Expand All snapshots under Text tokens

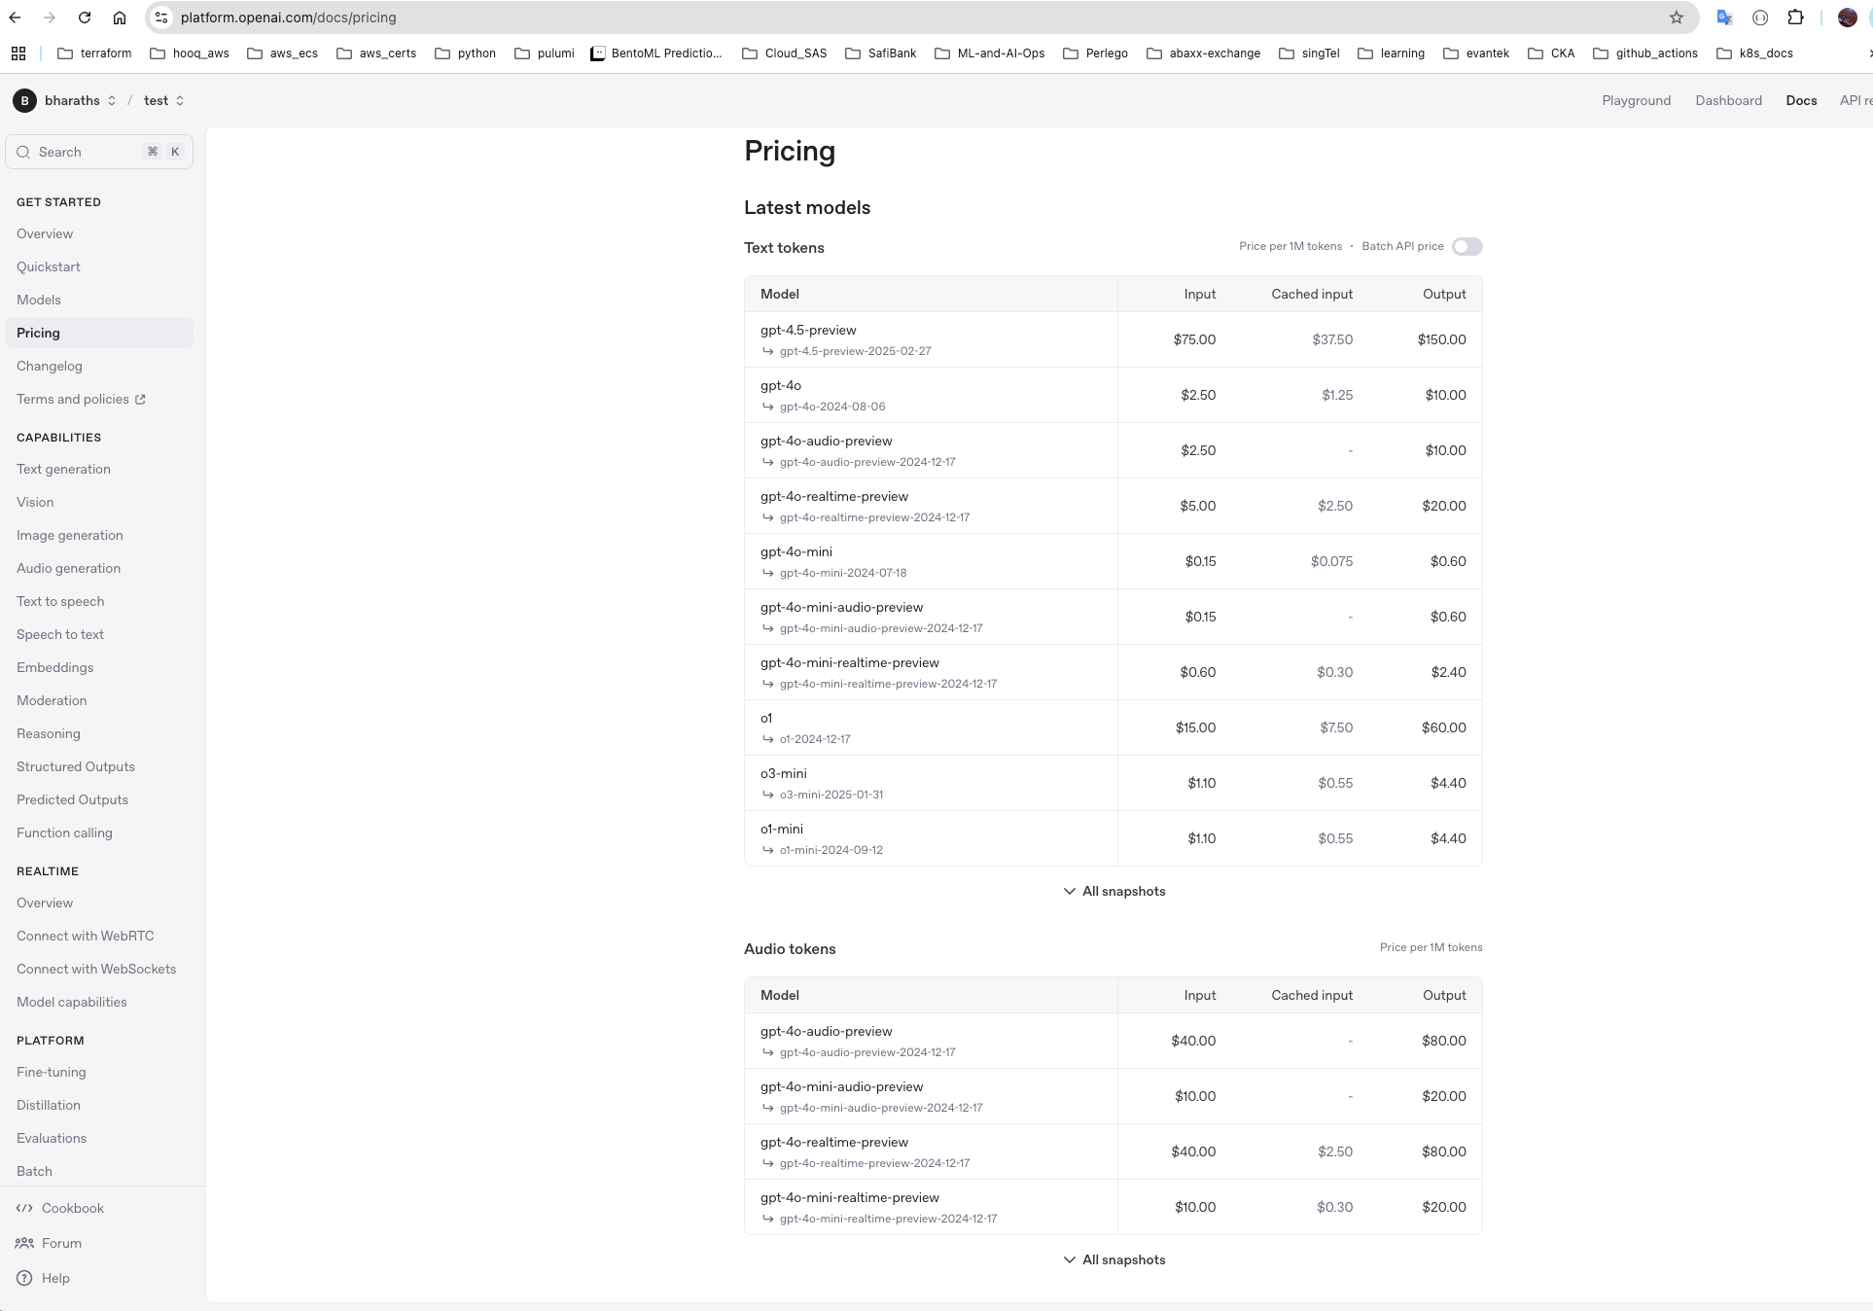[1113, 891]
